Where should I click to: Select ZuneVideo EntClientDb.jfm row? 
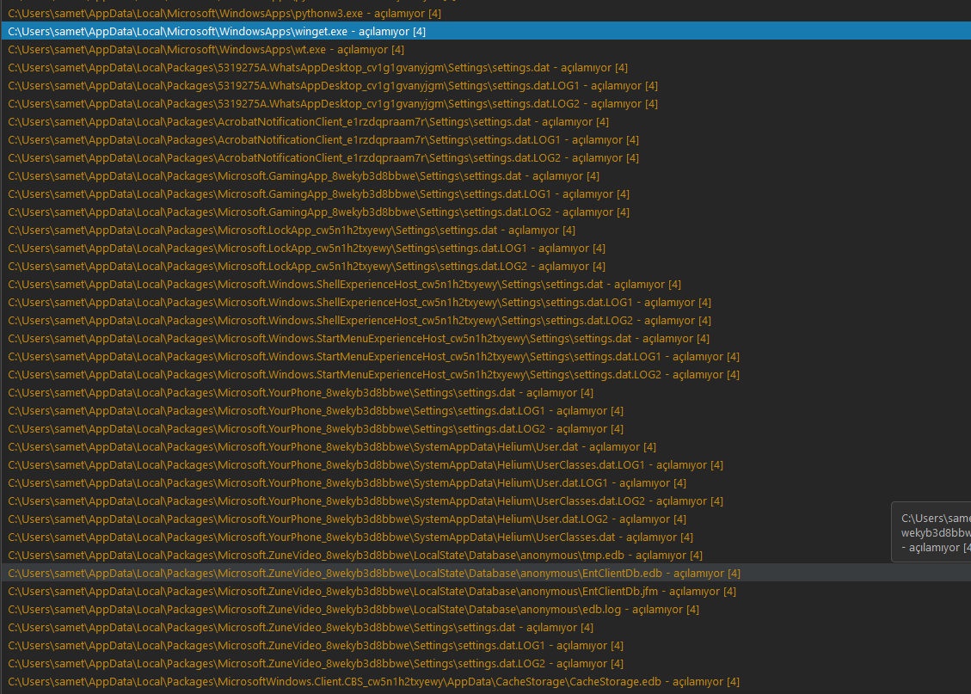coord(485,591)
